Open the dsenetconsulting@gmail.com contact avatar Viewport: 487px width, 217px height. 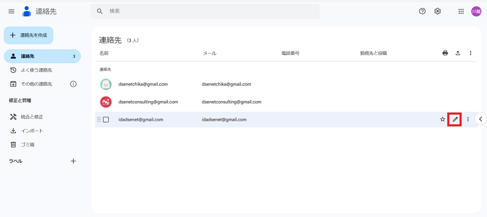pos(106,102)
